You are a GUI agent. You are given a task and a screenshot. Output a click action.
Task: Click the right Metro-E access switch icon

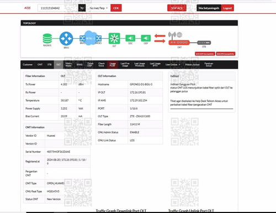(x=99, y=38)
